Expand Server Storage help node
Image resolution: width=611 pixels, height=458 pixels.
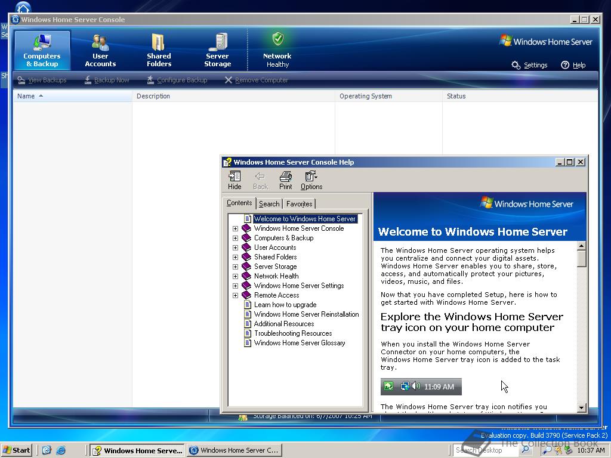tap(235, 267)
